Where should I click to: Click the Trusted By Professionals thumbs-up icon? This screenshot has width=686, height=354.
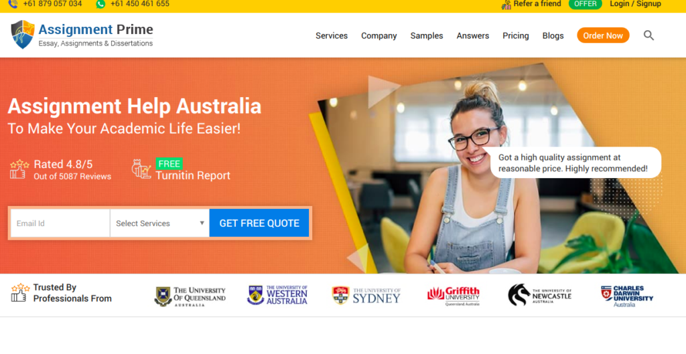pyautogui.click(x=19, y=293)
